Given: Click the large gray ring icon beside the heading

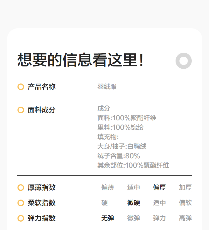Looking at the screenshot, I should coord(184,61).
